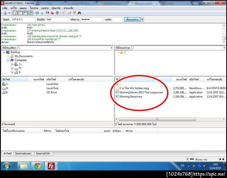The height and width of the screenshot is (178, 227).
Task: Open the local site path dropdown
Action: coord(112,48)
